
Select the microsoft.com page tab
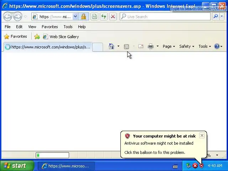pos(48,47)
